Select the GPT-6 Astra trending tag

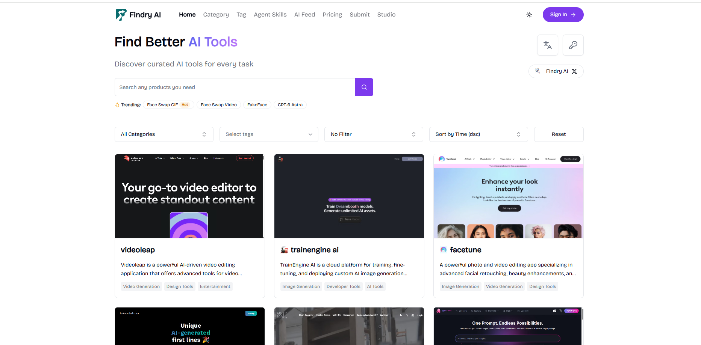pos(290,105)
